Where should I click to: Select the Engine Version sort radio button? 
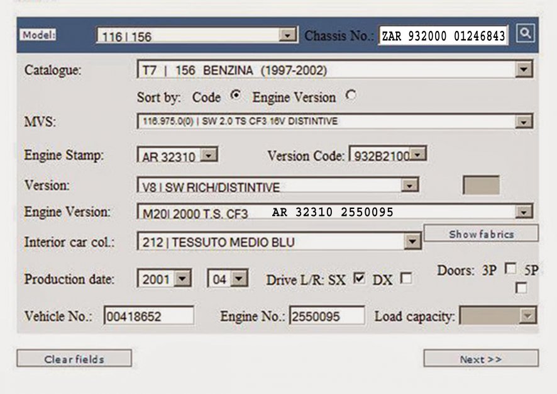[351, 96]
